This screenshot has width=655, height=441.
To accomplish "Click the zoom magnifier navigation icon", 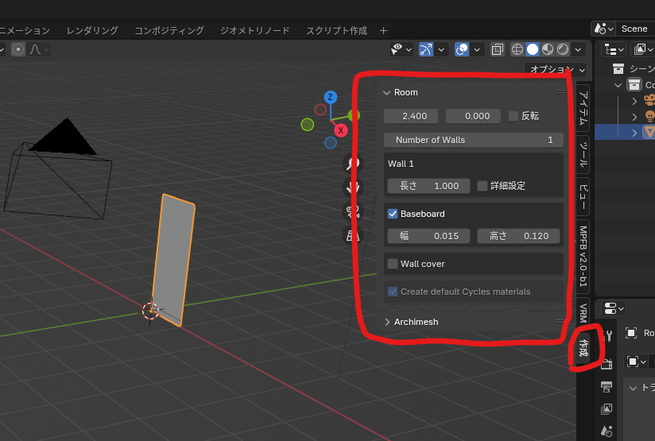I will [353, 164].
